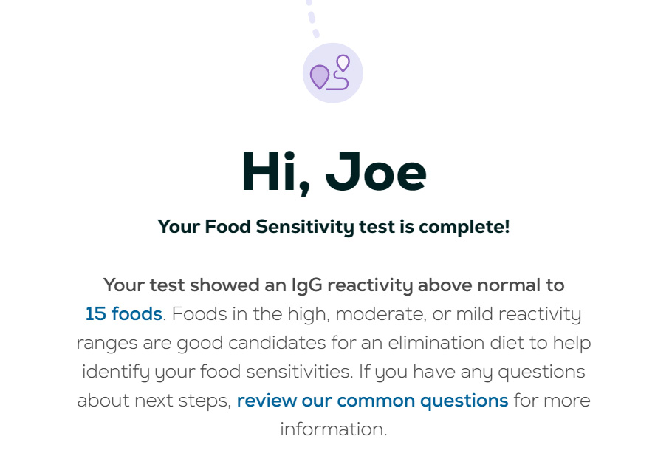This screenshot has height=459, width=669.
Task: Click "Your Food Sensitivity test is complete!" subheading
Action: 334,226
